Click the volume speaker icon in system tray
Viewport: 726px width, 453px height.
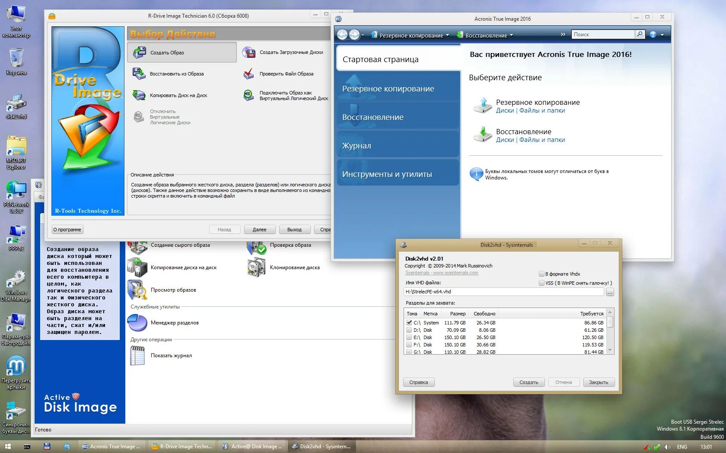[x=668, y=447]
